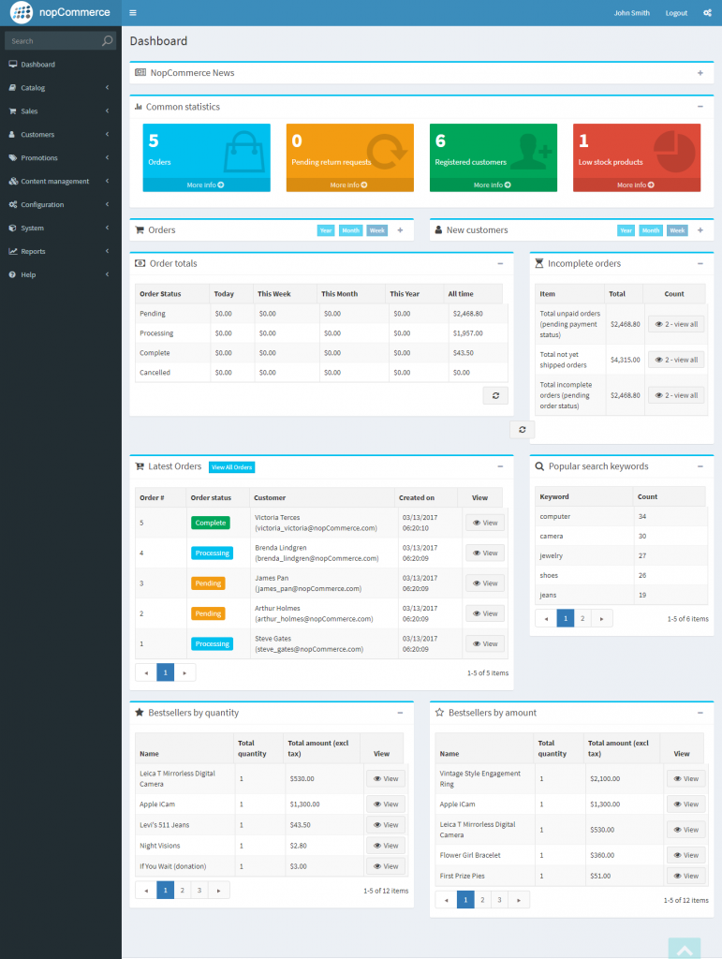Click the search magnifier icon in sidebar

point(108,41)
